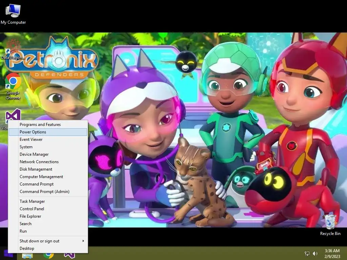Open Event Viewer from the menu
This screenshot has width=347, height=260.
(48, 139)
